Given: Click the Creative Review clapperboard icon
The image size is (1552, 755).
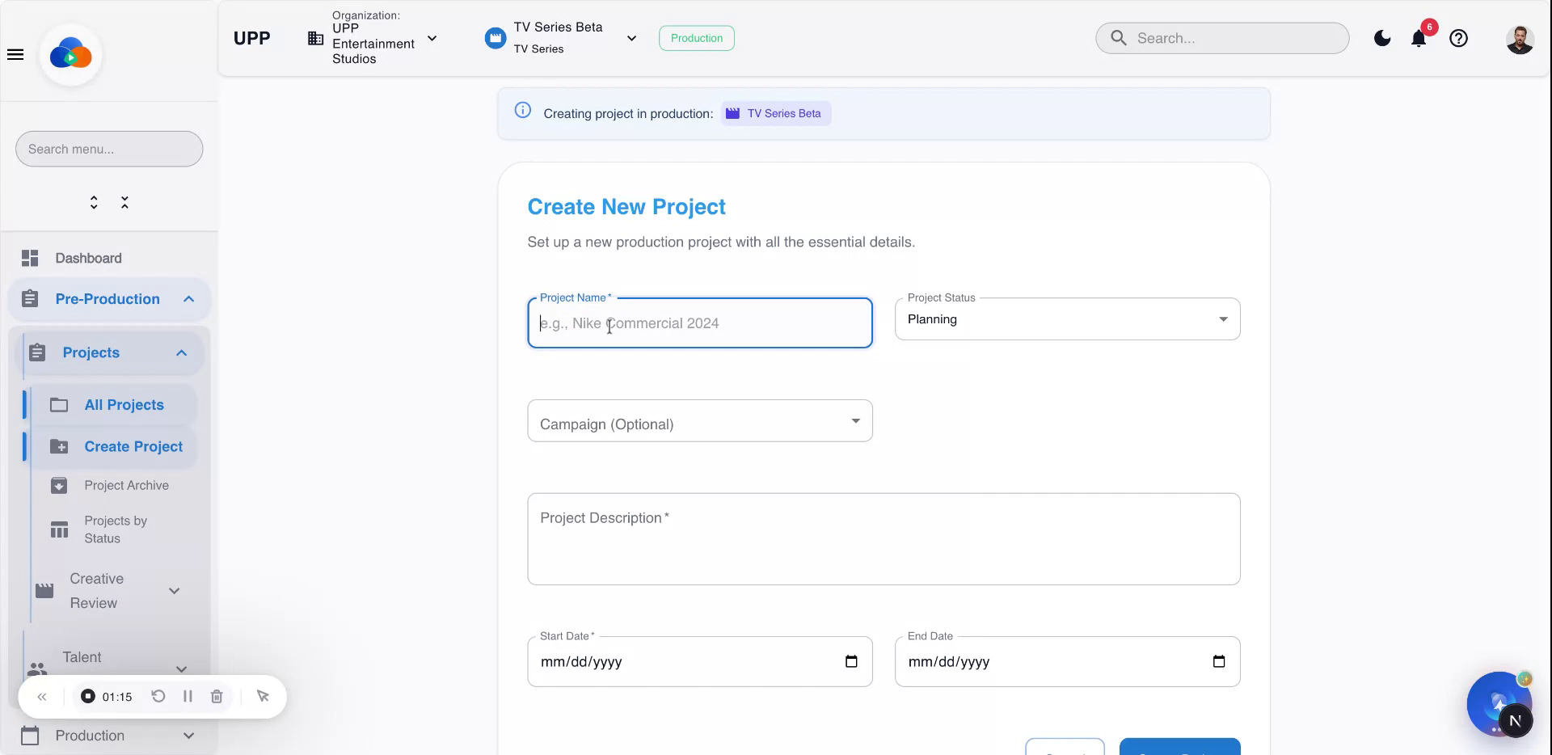Looking at the screenshot, I should pyautogui.click(x=45, y=591).
